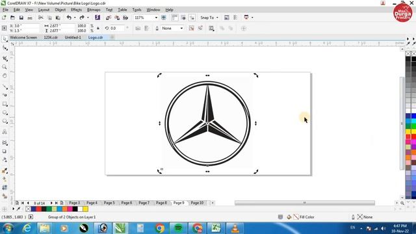Image resolution: width=416 pixels, height=234 pixels.
Task: Click the Cut scissors icon
Action: coord(40,18)
